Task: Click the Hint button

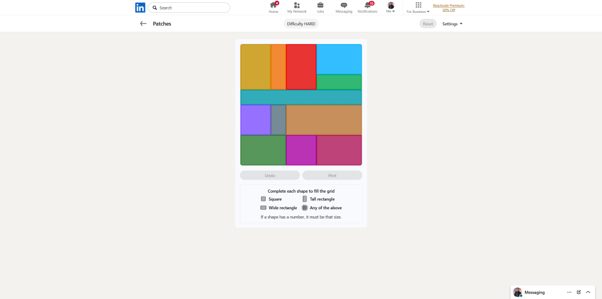Action: (332, 176)
